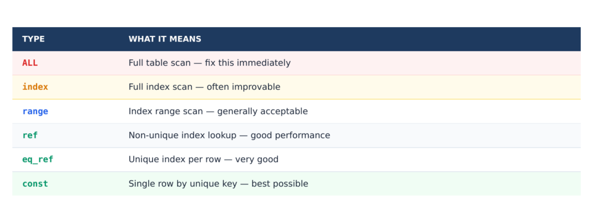Select the blue range type label
The width and height of the screenshot is (593, 211).
pos(35,111)
